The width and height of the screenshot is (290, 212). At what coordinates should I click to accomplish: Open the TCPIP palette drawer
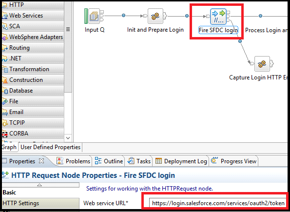[33, 123]
